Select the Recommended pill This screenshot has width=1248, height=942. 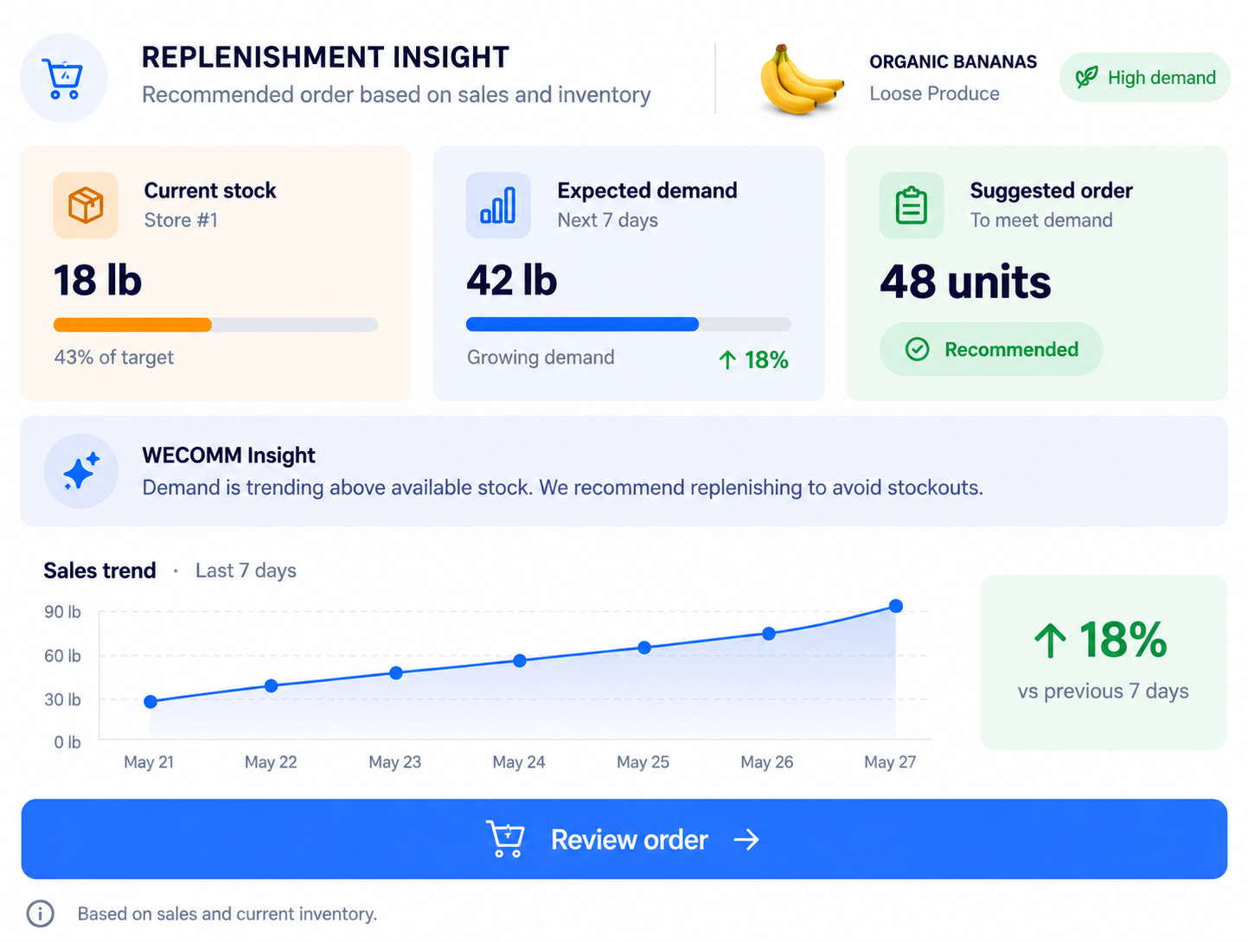tap(991, 349)
